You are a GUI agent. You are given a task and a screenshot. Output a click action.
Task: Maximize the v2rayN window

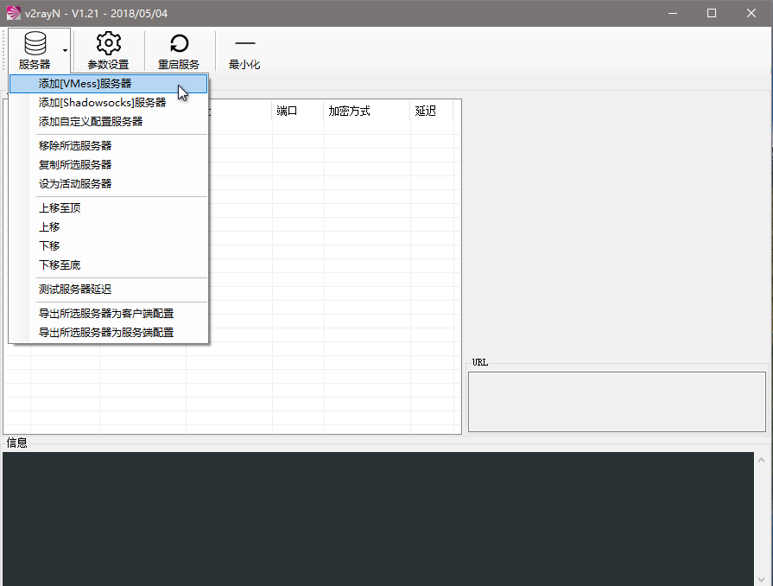[712, 13]
